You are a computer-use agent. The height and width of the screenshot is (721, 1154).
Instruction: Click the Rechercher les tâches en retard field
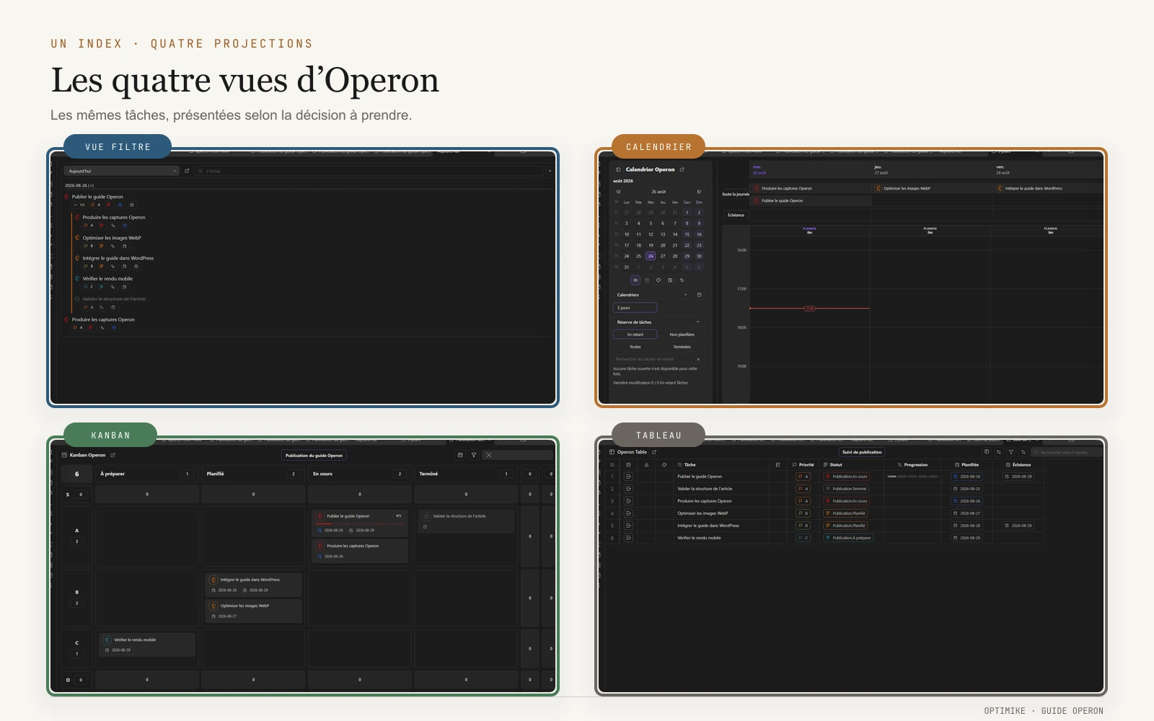click(659, 359)
